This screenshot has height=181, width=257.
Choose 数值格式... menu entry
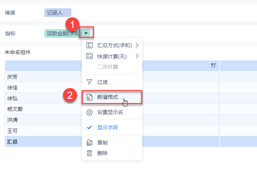[x=109, y=97]
